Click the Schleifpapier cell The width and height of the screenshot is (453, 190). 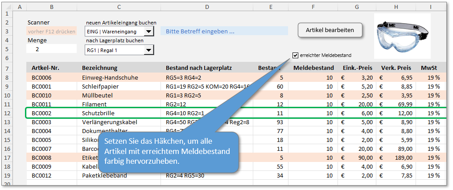pos(119,86)
